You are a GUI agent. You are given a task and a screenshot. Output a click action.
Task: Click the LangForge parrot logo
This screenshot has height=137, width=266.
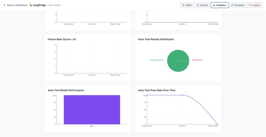click(x=31, y=5)
